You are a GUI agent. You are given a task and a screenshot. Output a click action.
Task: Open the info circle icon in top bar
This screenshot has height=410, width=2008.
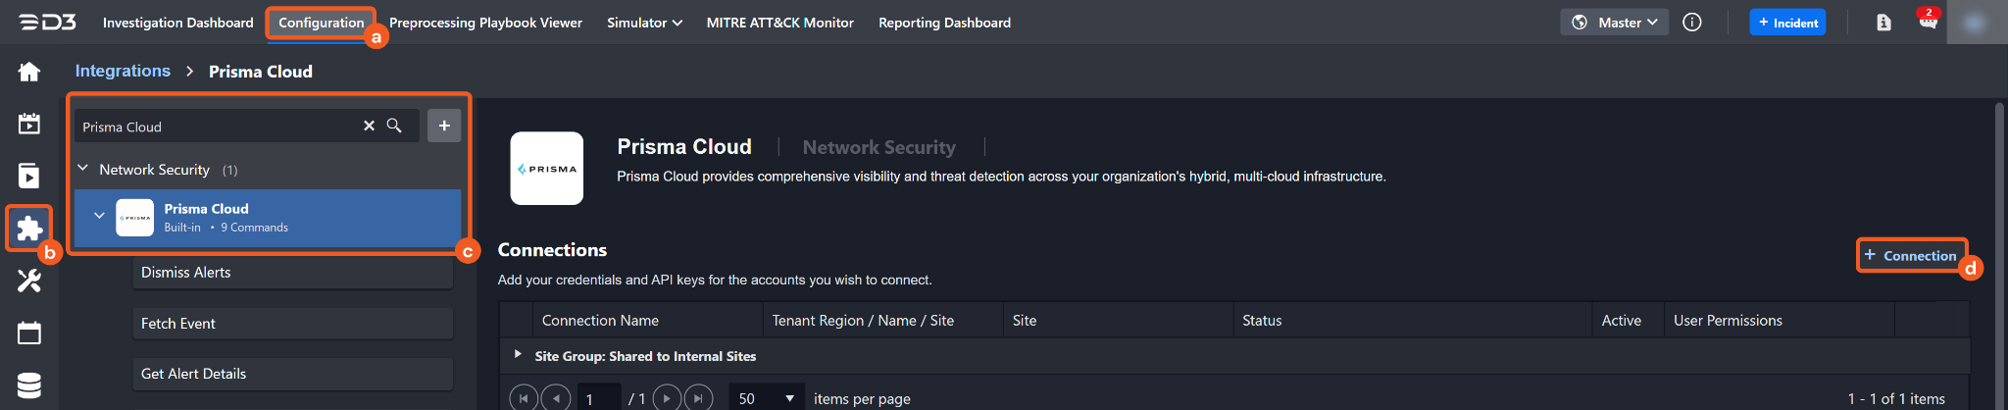[x=1692, y=23]
